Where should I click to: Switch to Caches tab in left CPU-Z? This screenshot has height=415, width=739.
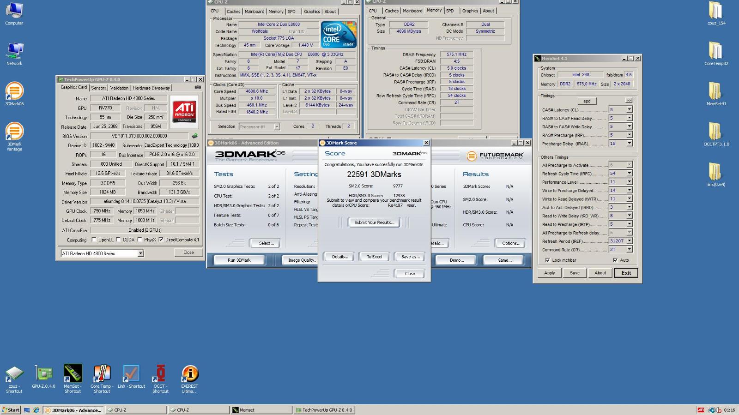point(233,12)
